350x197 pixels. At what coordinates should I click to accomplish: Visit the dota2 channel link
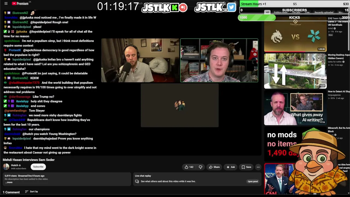tap(331, 28)
